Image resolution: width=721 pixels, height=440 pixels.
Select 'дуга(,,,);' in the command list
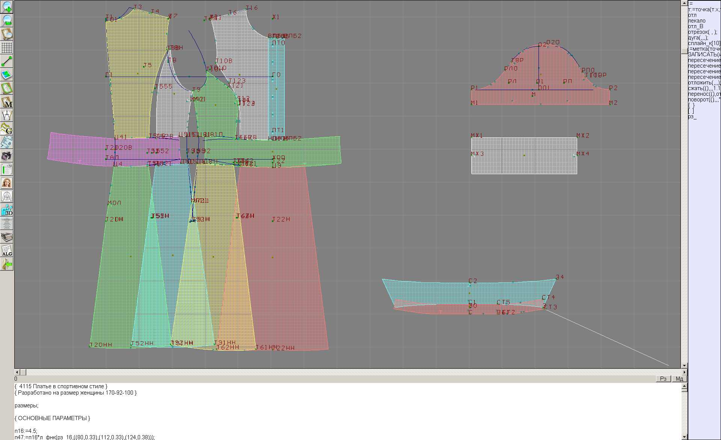698,38
